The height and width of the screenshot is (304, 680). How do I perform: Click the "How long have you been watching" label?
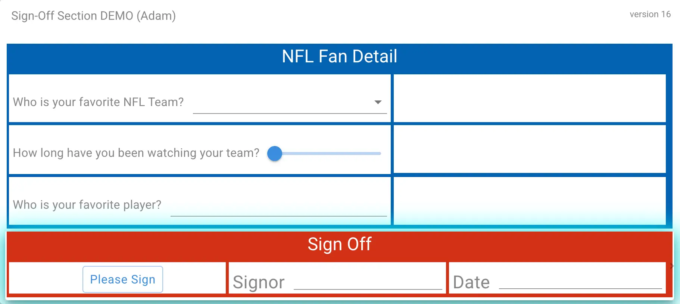pyautogui.click(x=136, y=153)
